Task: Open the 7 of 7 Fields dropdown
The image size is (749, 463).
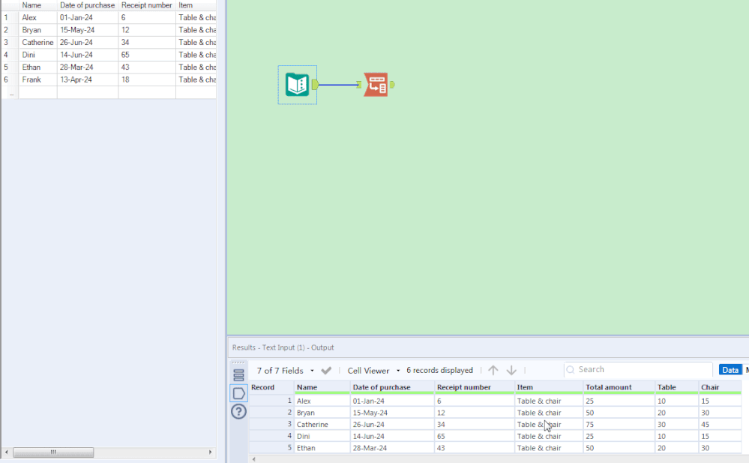Action: click(285, 370)
